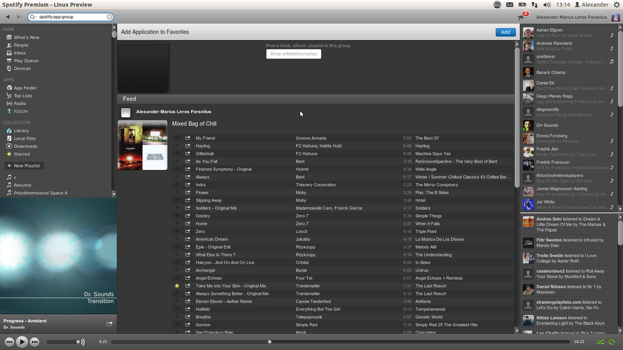Toggle star for Breathe track

point(177,316)
